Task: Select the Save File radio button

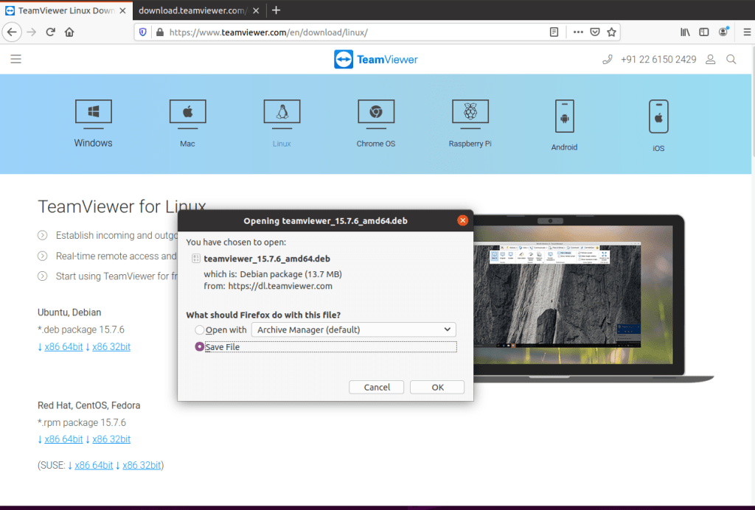Action: tap(199, 346)
